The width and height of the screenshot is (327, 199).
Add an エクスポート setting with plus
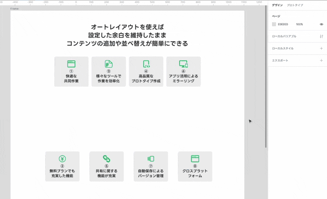point(321,60)
